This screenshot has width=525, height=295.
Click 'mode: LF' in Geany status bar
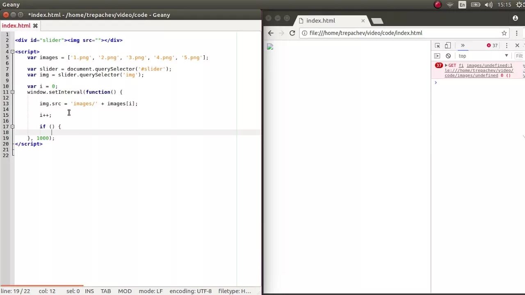coord(151,291)
